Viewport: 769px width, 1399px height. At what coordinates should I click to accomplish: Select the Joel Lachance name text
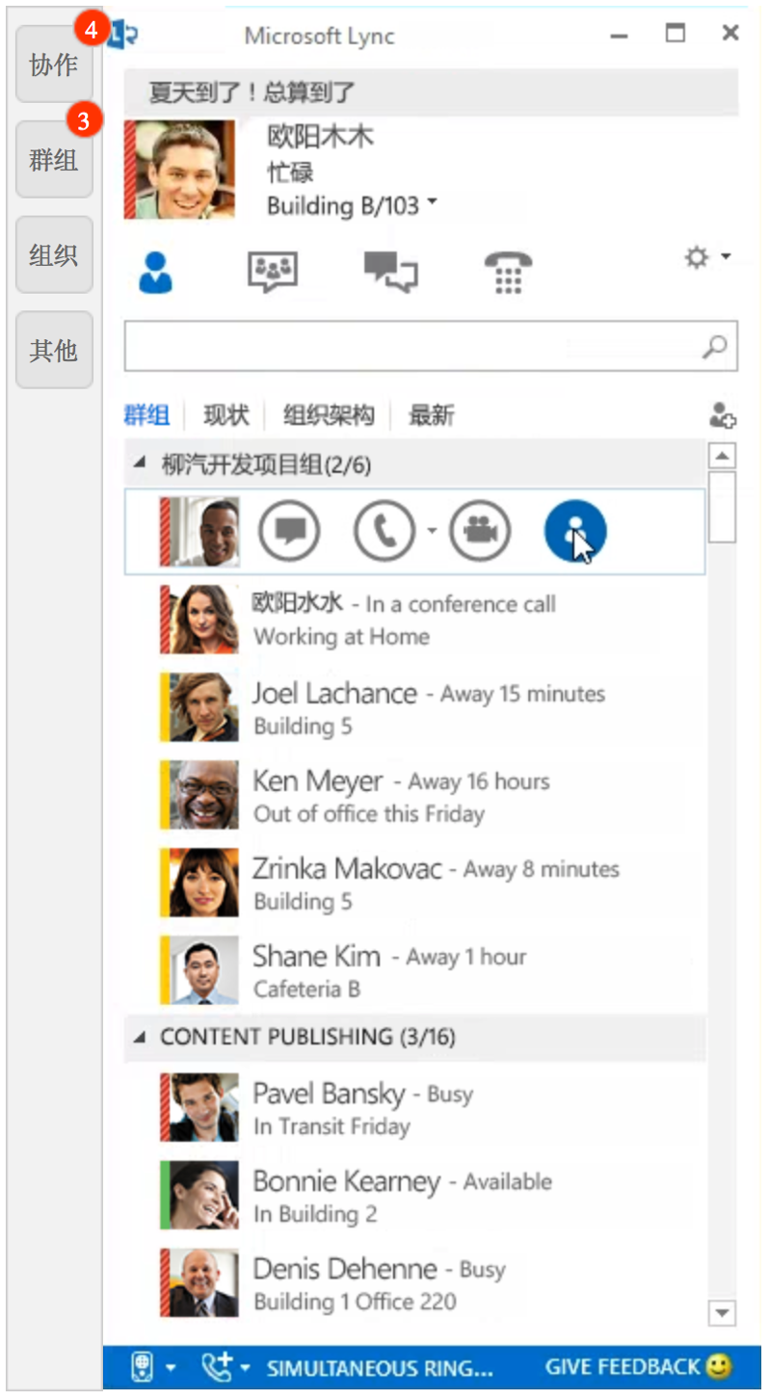334,693
